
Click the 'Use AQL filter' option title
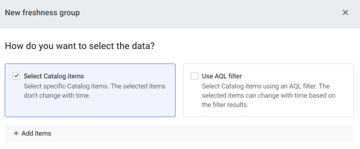click(222, 76)
